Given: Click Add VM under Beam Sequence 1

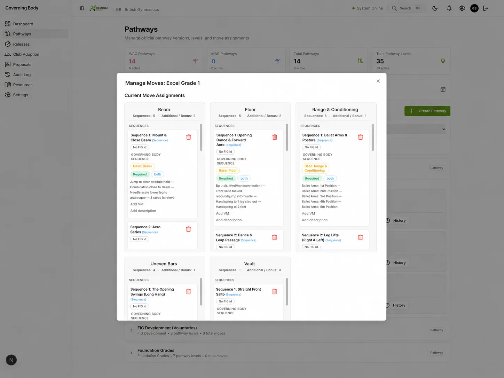Looking at the screenshot, I should click(x=137, y=204).
